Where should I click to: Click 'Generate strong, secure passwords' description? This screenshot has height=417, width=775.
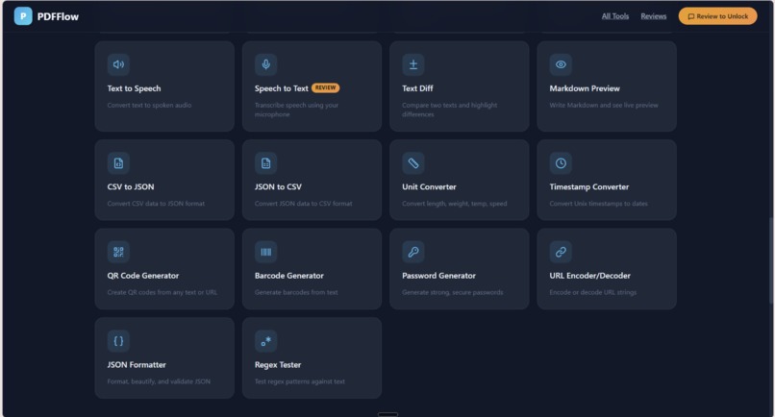pos(452,292)
